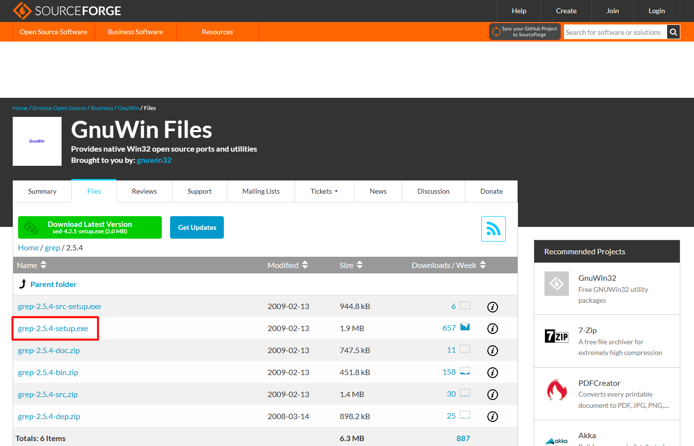Click the Get Updates button
The height and width of the screenshot is (446, 694).
pos(197,227)
